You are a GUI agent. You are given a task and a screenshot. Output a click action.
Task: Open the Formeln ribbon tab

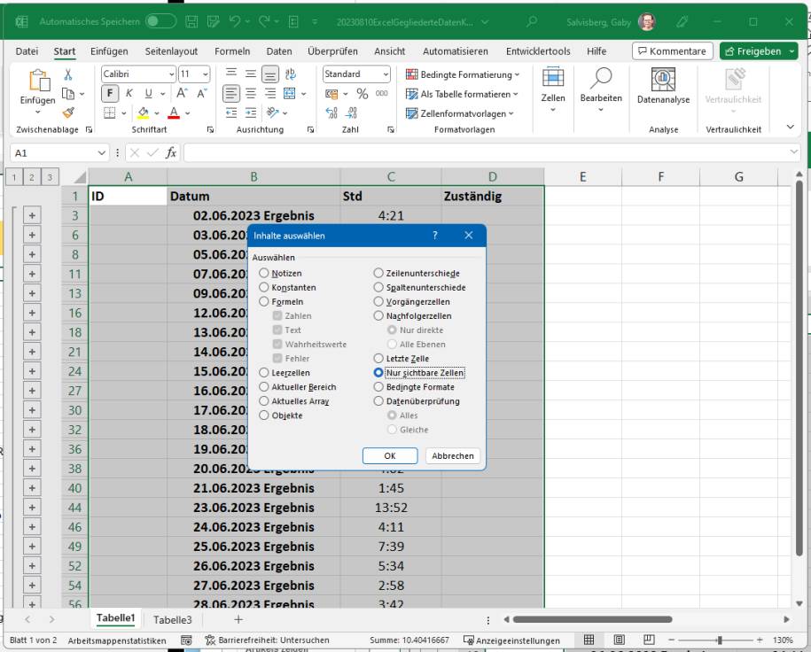231,51
